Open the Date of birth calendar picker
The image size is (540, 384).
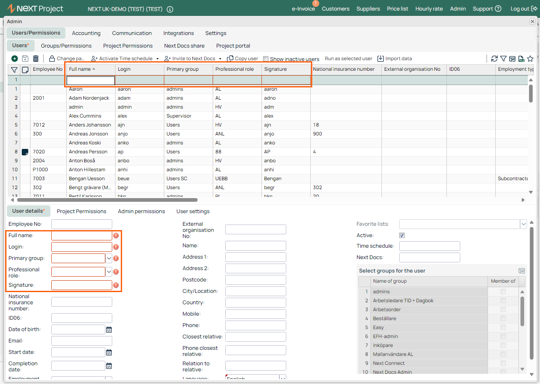click(109, 329)
